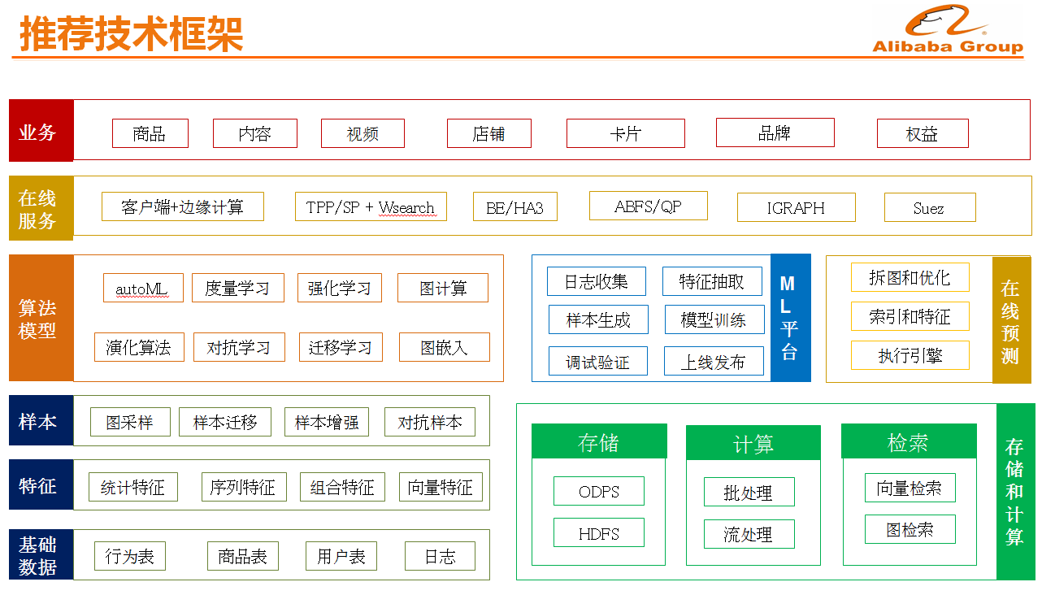
Task: Select the ODPS storage component
Action: [598, 491]
